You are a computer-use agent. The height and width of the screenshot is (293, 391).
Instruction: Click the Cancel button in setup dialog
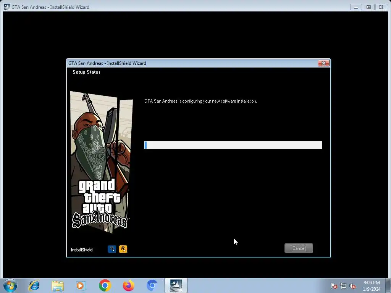[299, 248]
